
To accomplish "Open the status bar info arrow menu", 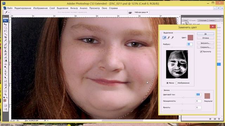I will [x=45, y=120].
